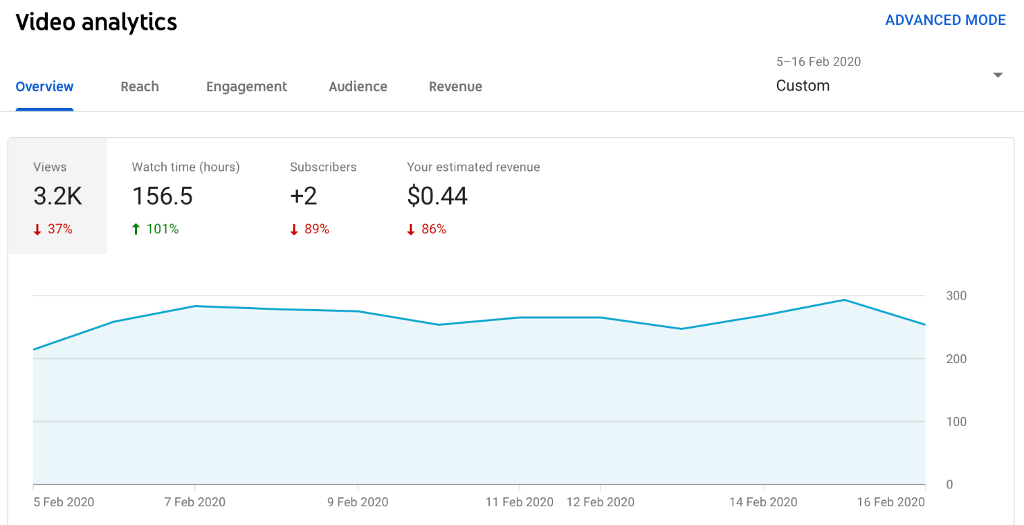The height and width of the screenshot is (525, 1024).
Task: Expand the date range dropdown arrow
Action: 998,75
